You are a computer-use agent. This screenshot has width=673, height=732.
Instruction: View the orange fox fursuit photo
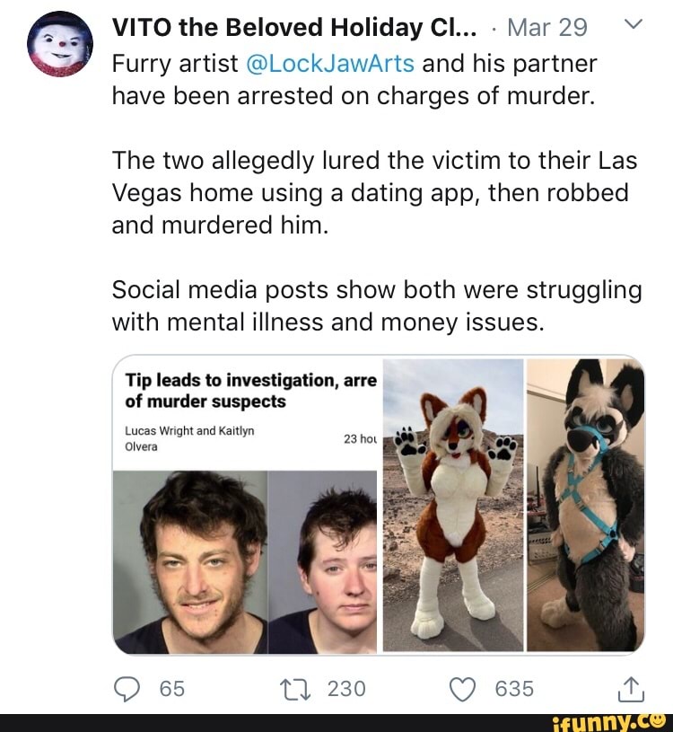pyautogui.click(x=453, y=505)
